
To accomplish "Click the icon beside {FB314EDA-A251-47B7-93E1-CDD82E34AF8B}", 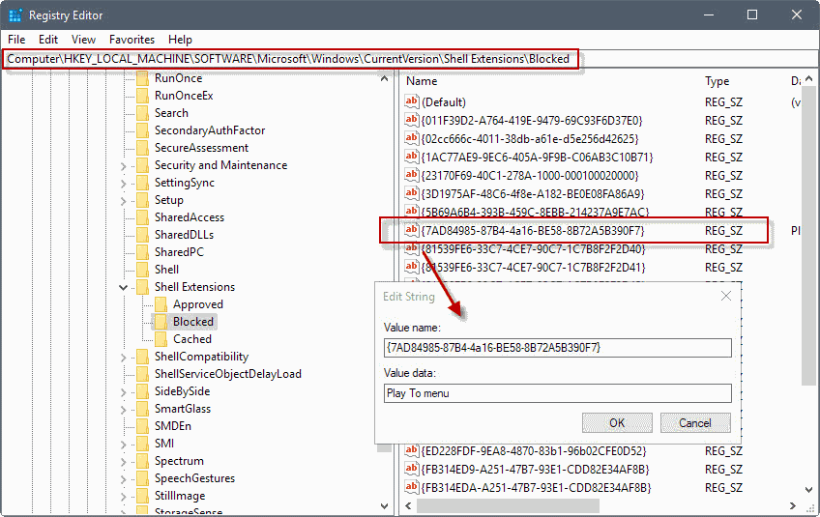I will [412, 487].
